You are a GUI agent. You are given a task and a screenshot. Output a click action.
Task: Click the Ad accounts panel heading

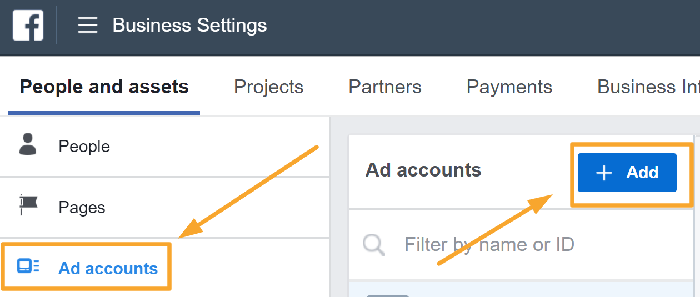[423, 170]
